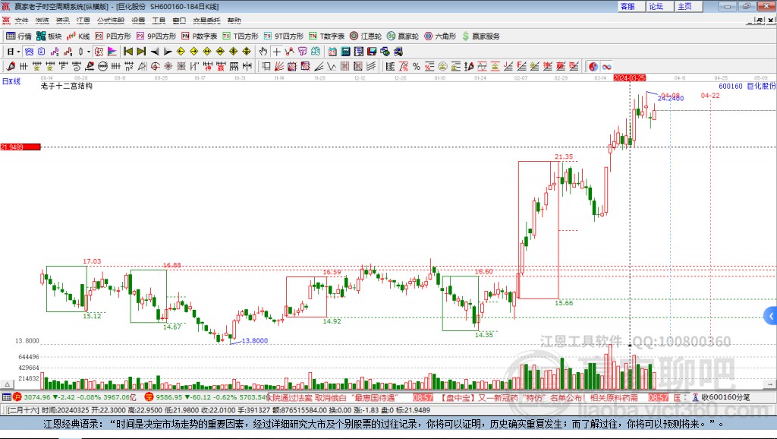The height and width of the screenshot is (439, 777).
Task: Open the 设置 menu
Action: (138, 21)
